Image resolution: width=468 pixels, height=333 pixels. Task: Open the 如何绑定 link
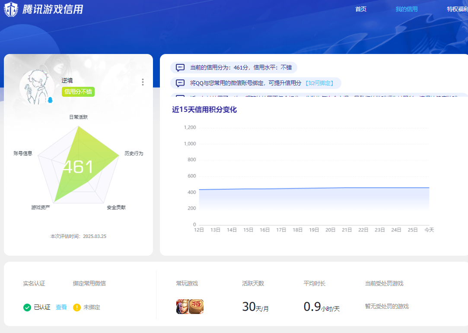(x=319, y=83)
